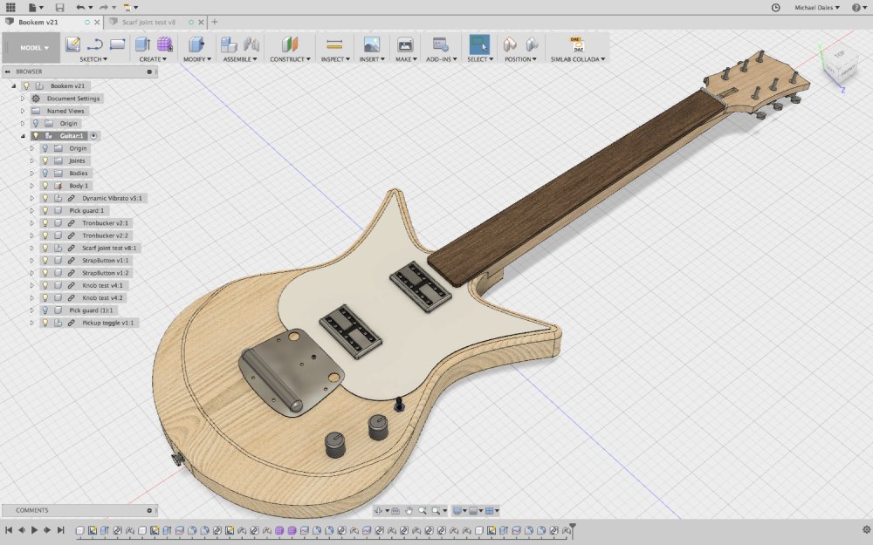Click the Measure icon in Inspect
Image resolution: width=873 pixels, height=545 pixels.
pos(334,44)
